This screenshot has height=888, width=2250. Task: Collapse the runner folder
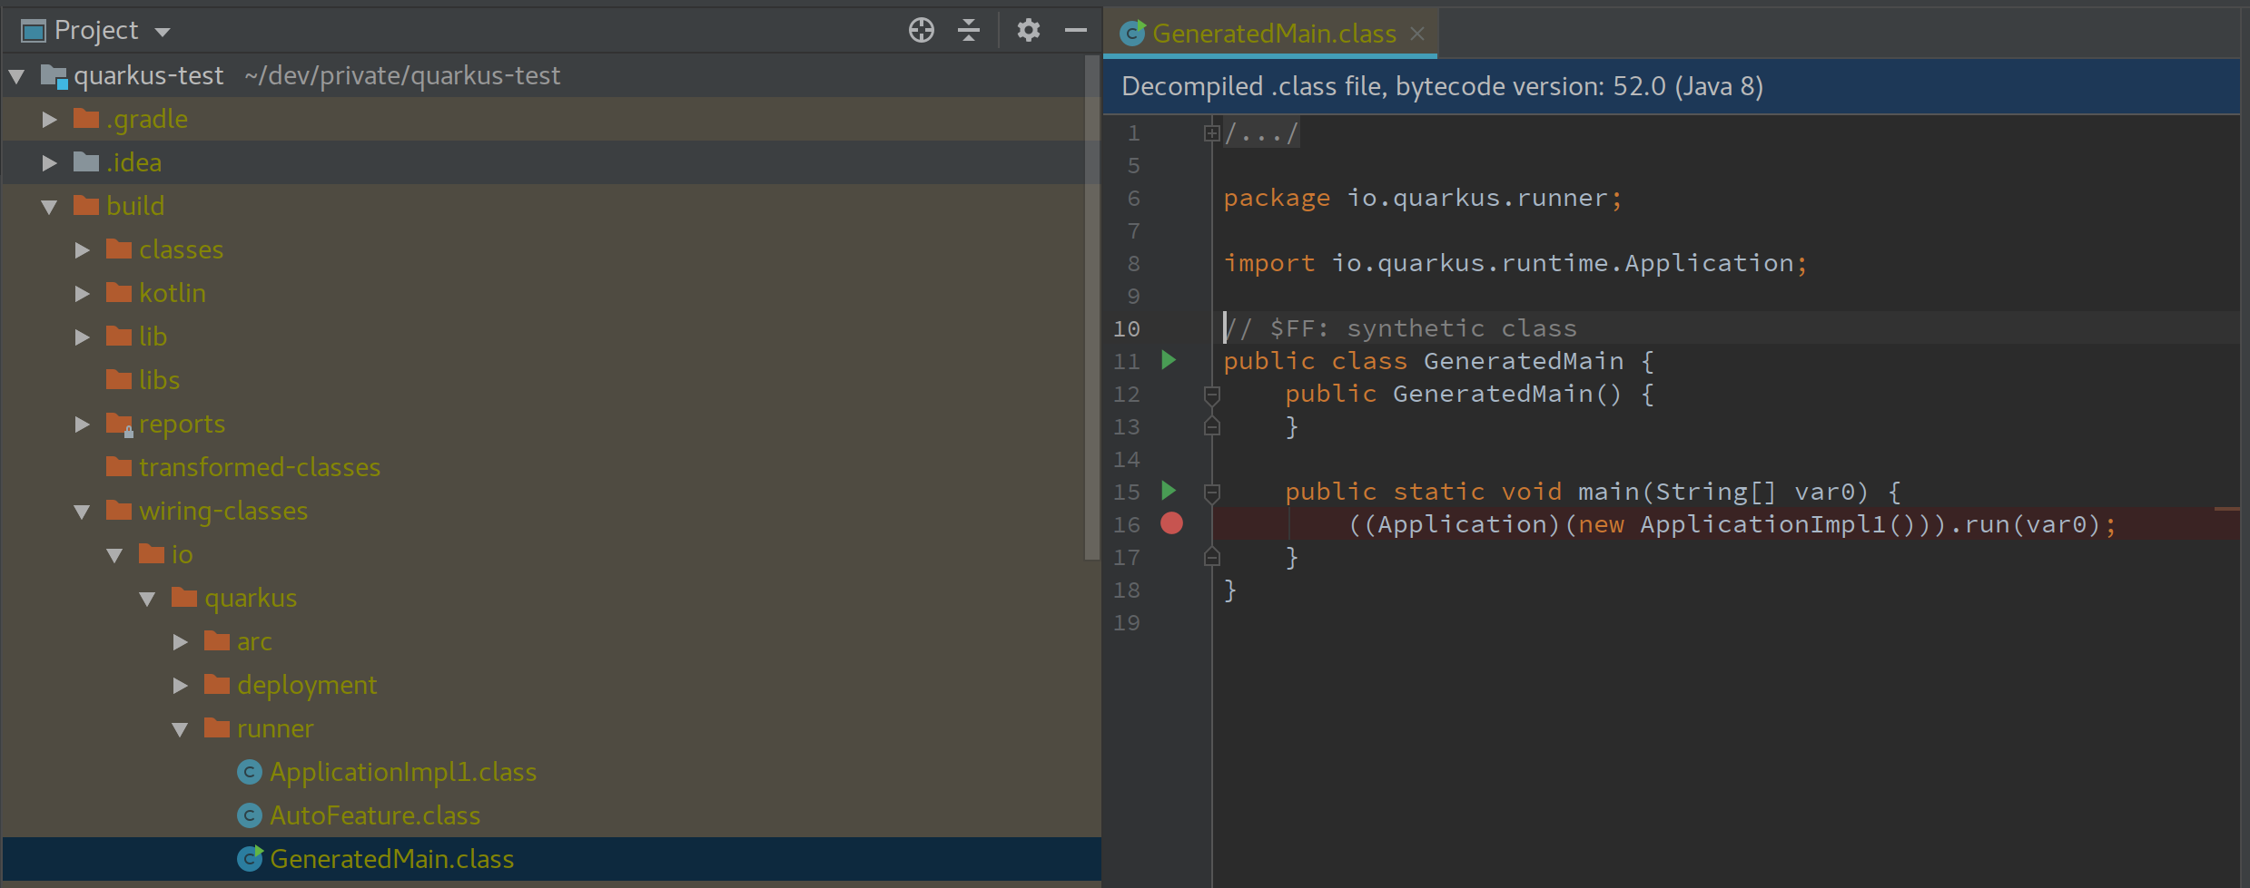tap(181, 729)
